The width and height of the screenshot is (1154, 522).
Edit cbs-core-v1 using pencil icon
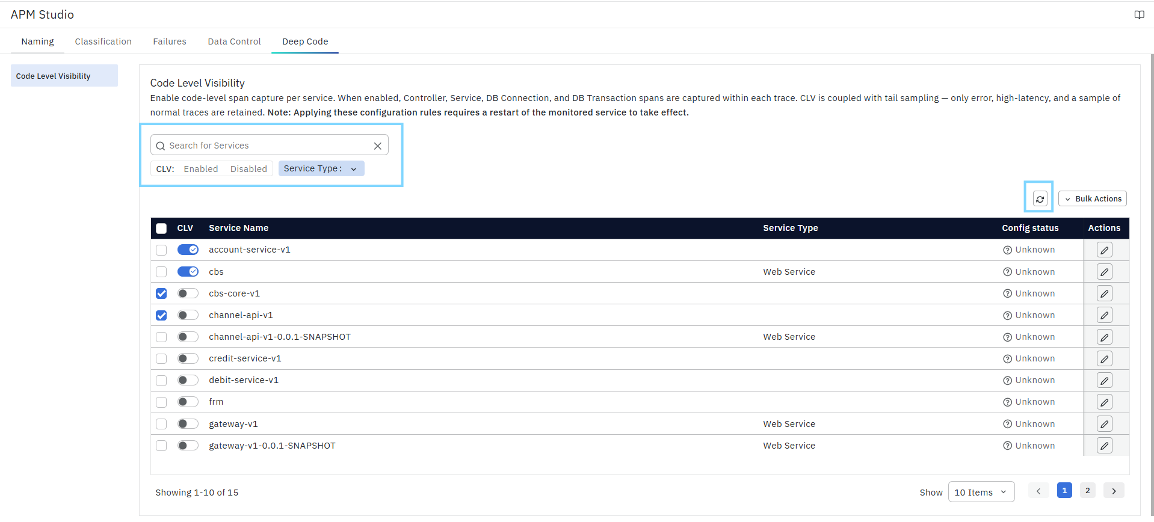[1104, 293]
